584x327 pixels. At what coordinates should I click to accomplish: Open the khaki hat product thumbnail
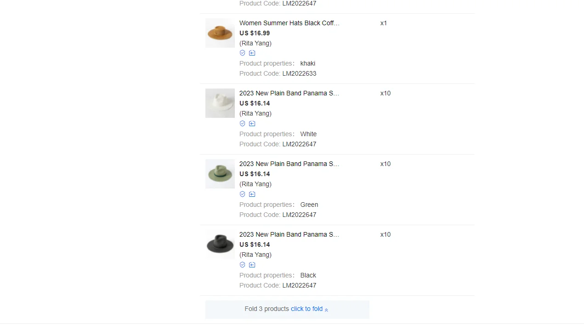point(220,33)
